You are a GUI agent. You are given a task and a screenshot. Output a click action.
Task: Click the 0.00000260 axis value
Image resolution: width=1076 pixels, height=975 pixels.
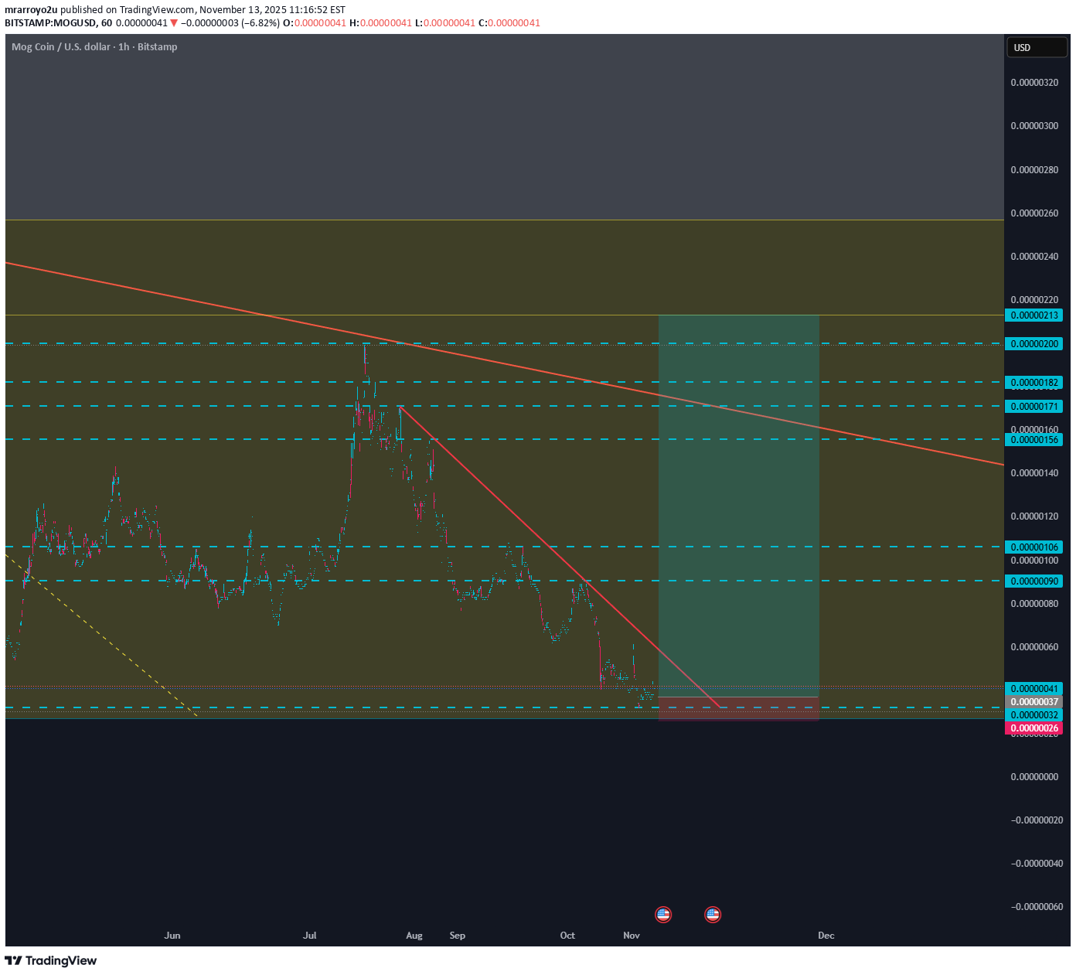[1034, 213]
